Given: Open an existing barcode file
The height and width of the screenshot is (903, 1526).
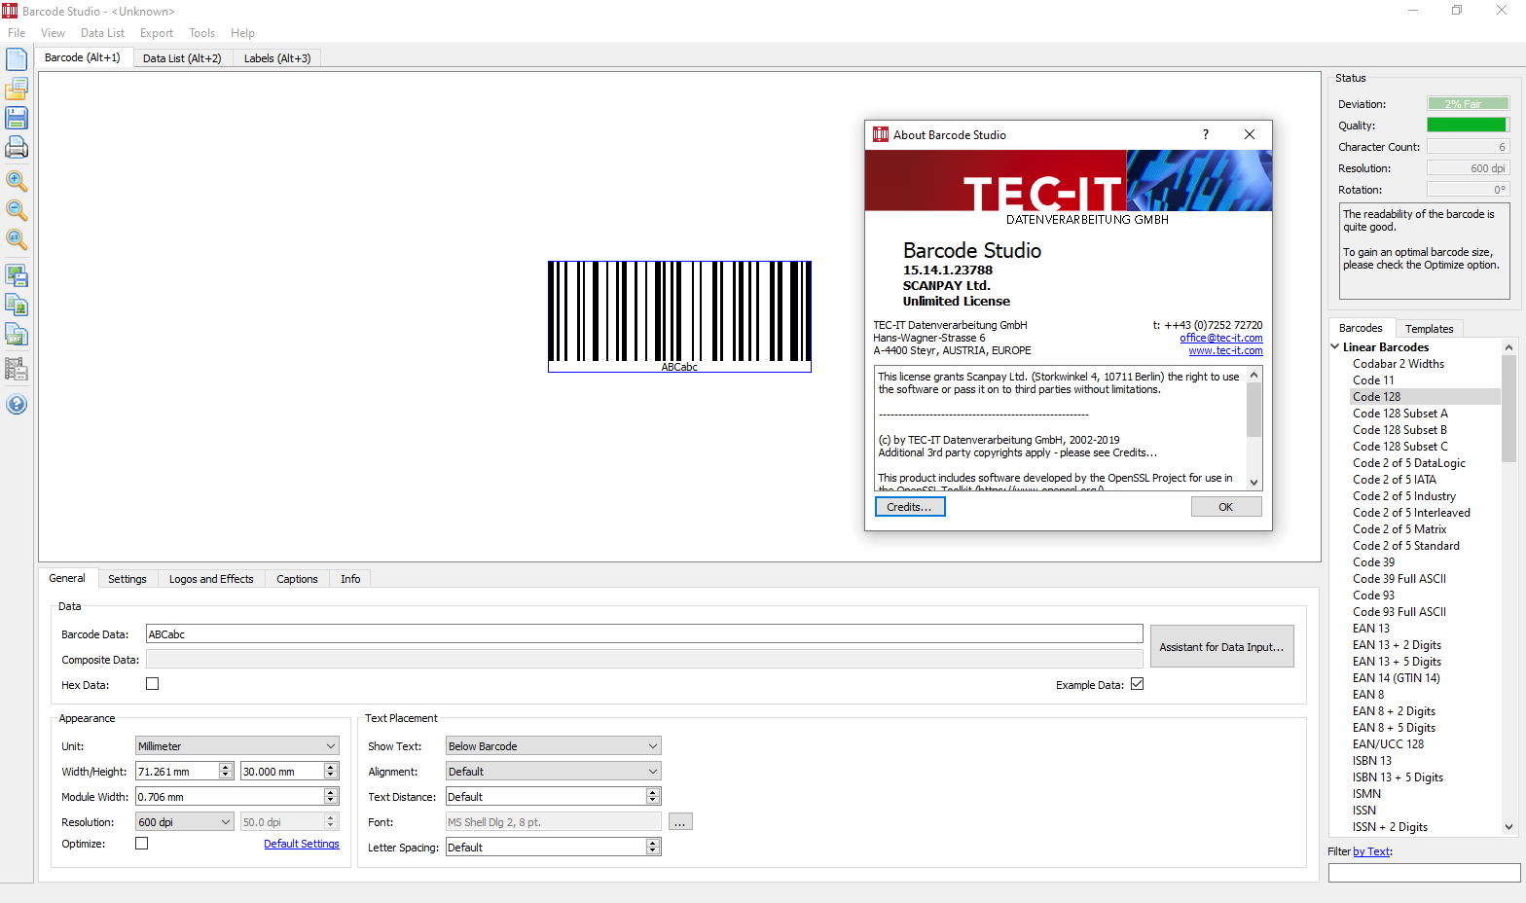Looking at the screenshot, I should (17, 90).
